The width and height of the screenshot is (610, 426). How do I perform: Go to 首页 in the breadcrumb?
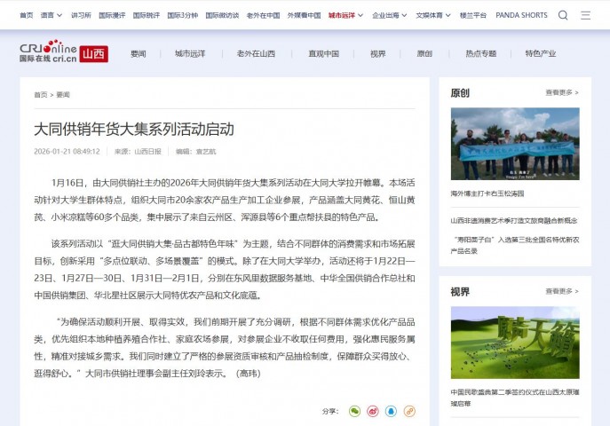point(40,94)
